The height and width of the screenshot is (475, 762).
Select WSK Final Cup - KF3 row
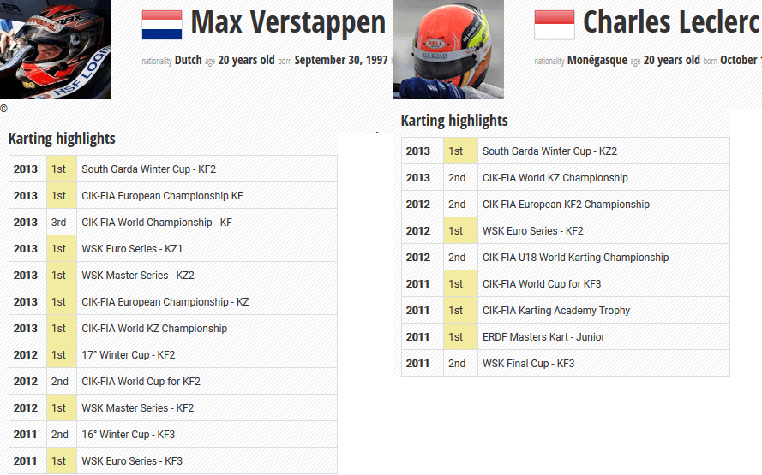pyautogui.click(x=566, y=364)
